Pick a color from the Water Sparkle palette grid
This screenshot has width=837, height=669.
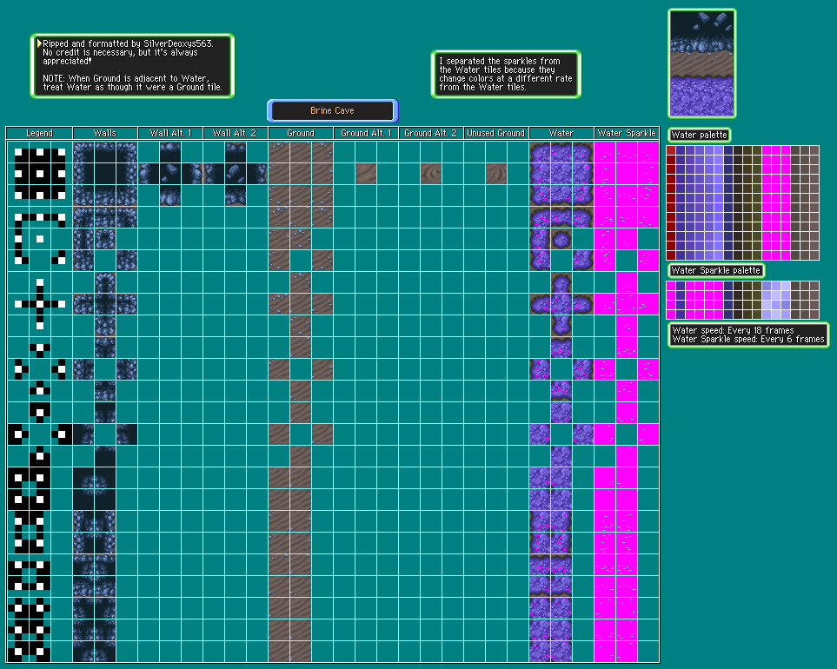tap(742, 300)
